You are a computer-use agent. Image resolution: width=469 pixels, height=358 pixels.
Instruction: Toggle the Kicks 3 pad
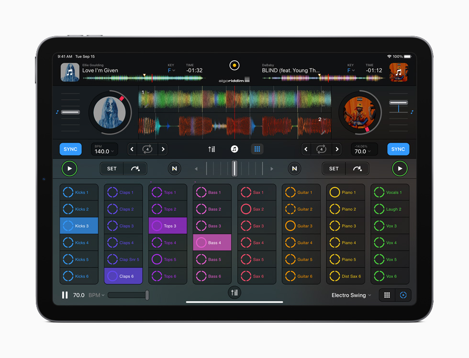[78, 226]
